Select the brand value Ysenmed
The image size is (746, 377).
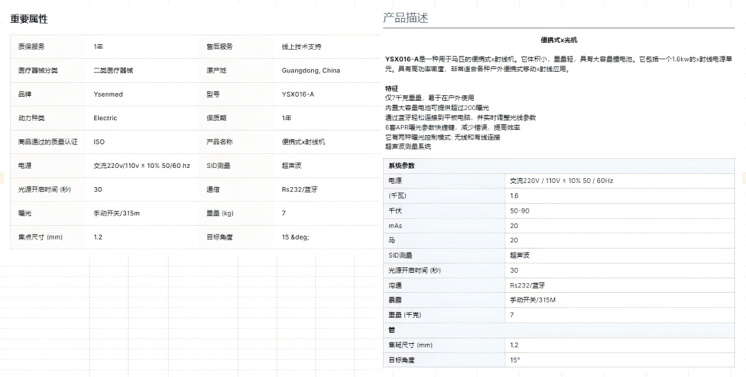tap(108, 94)
